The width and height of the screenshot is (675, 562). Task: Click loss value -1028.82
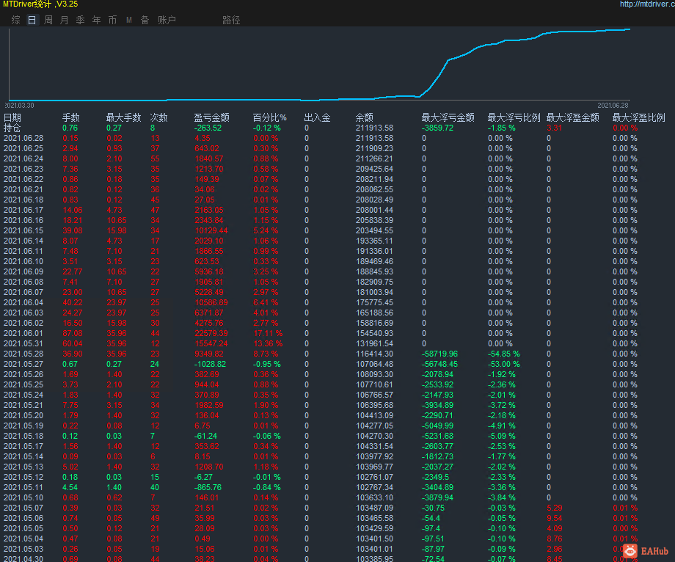point(210,364)
